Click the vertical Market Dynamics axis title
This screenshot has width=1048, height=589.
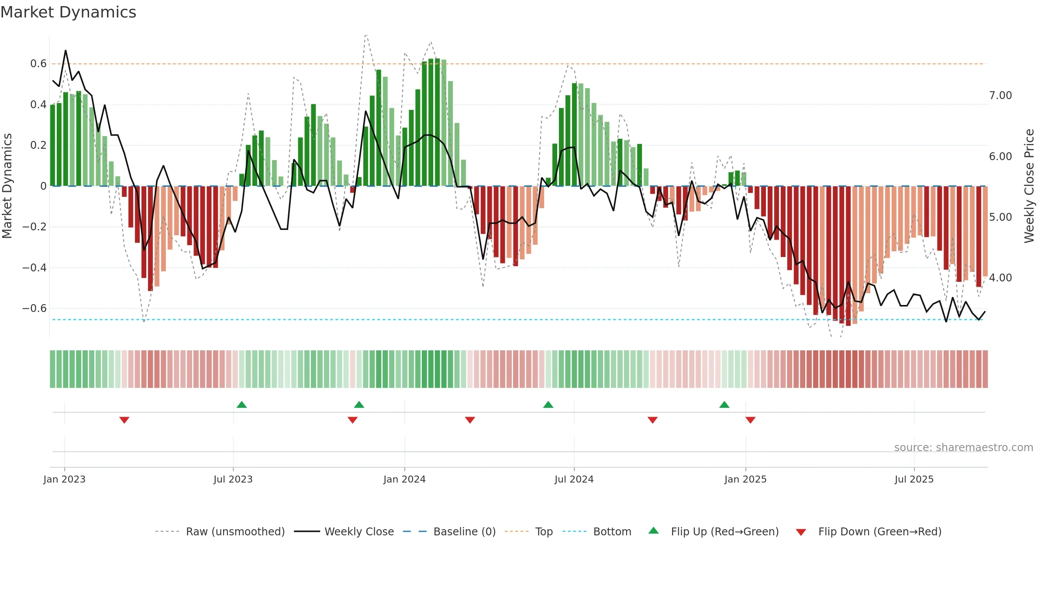[7, 186]
